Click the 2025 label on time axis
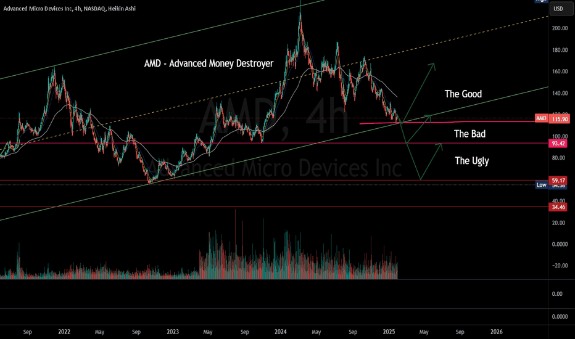The width and height of the screenshot is (575, 339). pyautogui.click(x=389, y=332)
